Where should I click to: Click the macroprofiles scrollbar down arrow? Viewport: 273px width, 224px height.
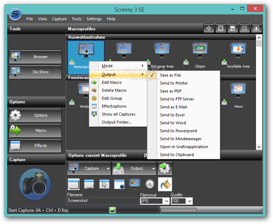(x=259, y=147)
